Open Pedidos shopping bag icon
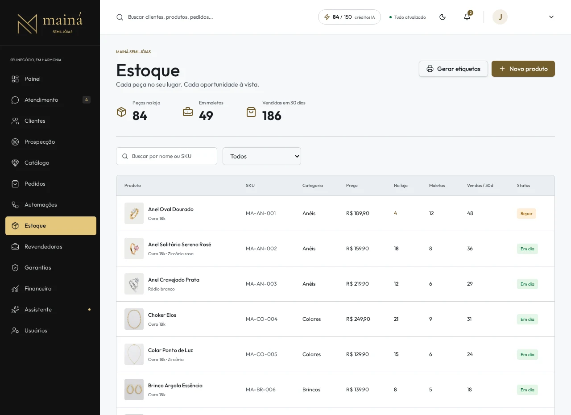The width and height of the screenshot is (571, 415). point(15,184)
